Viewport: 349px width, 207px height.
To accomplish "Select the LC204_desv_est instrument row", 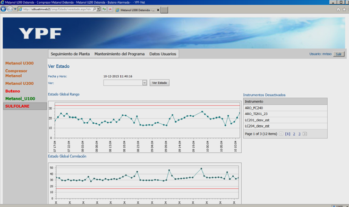I will [285, 126].
